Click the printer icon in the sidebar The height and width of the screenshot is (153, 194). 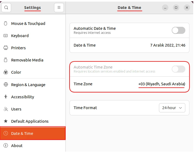[5, 48]
